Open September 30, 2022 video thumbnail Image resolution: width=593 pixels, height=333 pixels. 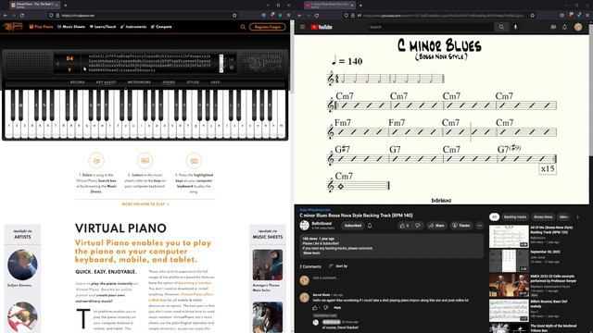click(x=509, y=261)
